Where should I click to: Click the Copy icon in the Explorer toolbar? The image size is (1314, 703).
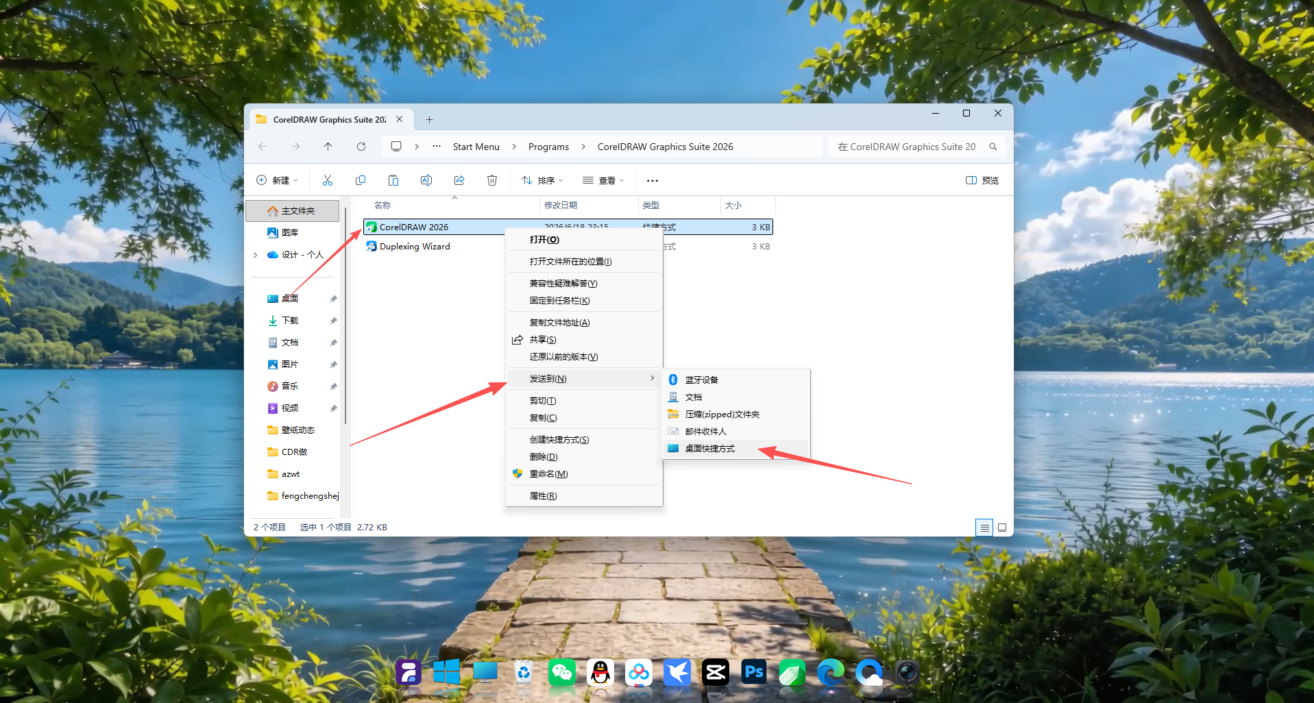(x=361, y=180)
